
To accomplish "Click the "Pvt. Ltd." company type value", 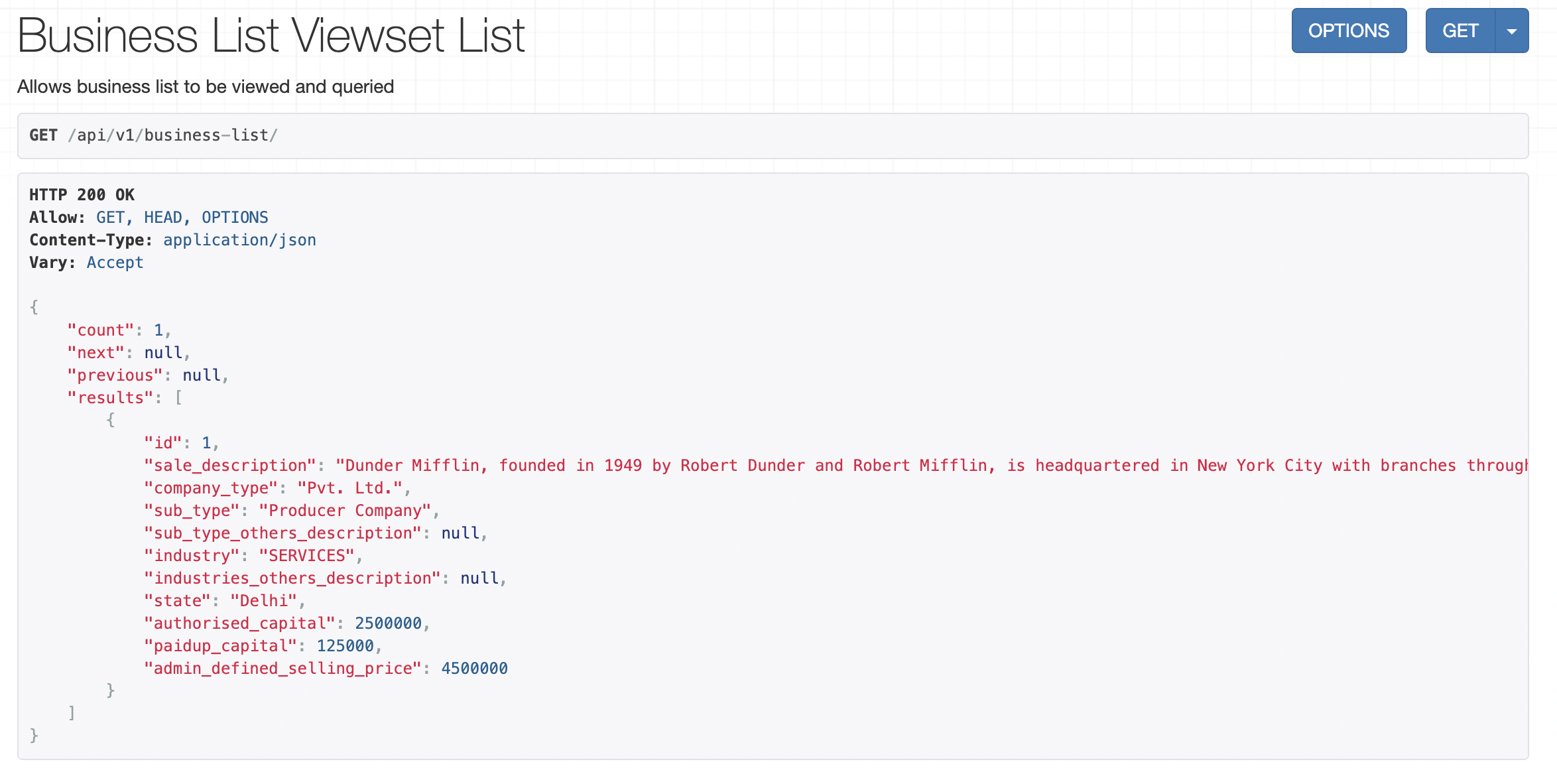I will [349, 488].
